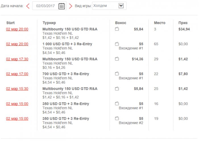Open the 02 мар 17:00 tournament link
Image resolution: width=199 pixels, height=141 pixels.
[x=17, y=74]
